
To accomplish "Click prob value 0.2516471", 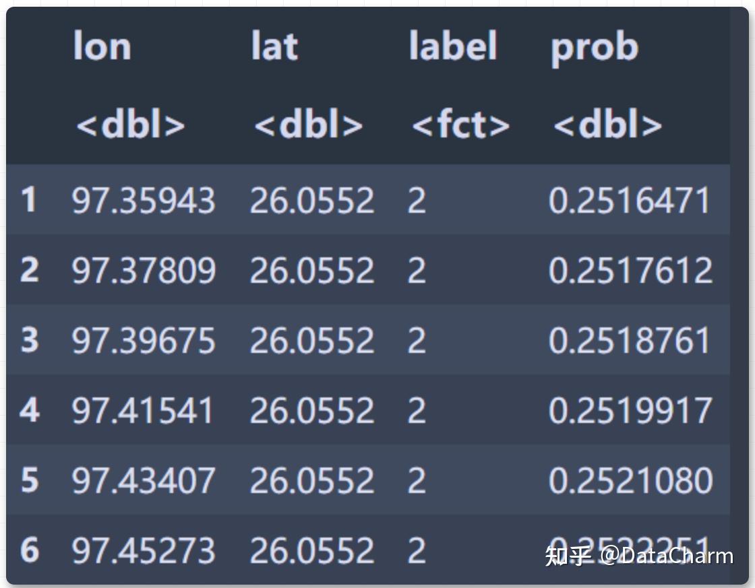I will tap(630, 200).
